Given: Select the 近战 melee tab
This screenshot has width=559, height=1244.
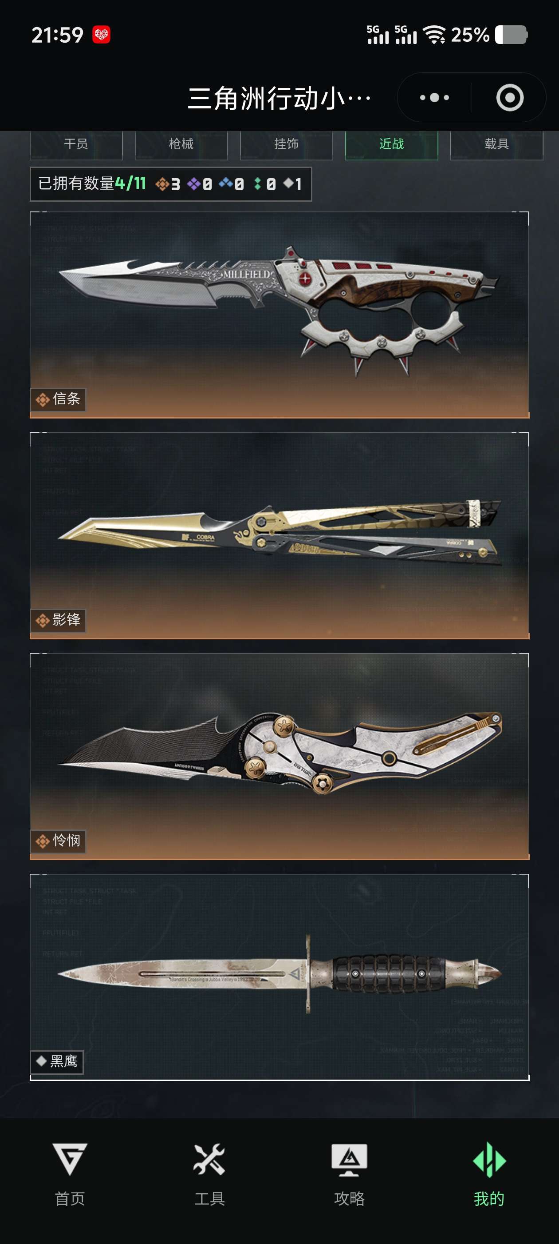Looking at the screenshot, I should pos(392,144).
